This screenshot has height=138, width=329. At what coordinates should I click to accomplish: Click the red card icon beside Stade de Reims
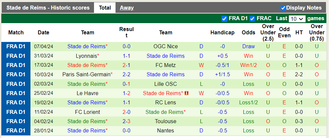[187, 93]
